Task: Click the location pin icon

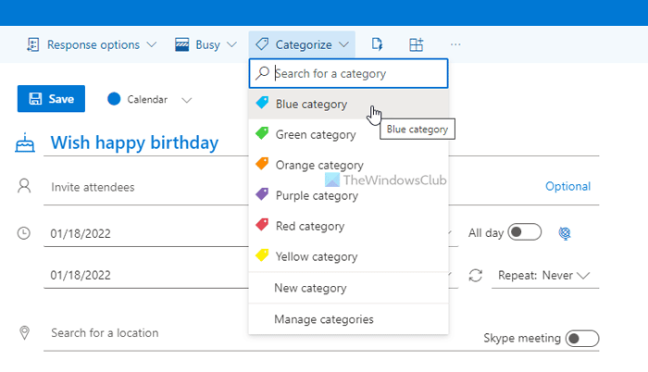Action: pos(24,333)
